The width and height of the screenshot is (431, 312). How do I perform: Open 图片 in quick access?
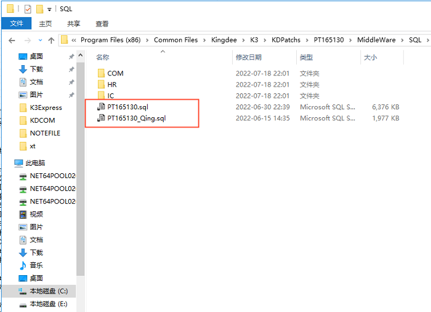point(36,95)
